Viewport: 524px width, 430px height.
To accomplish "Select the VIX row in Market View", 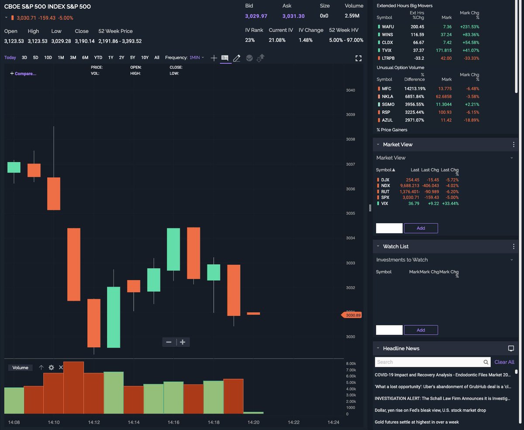I will coord(418,204).
